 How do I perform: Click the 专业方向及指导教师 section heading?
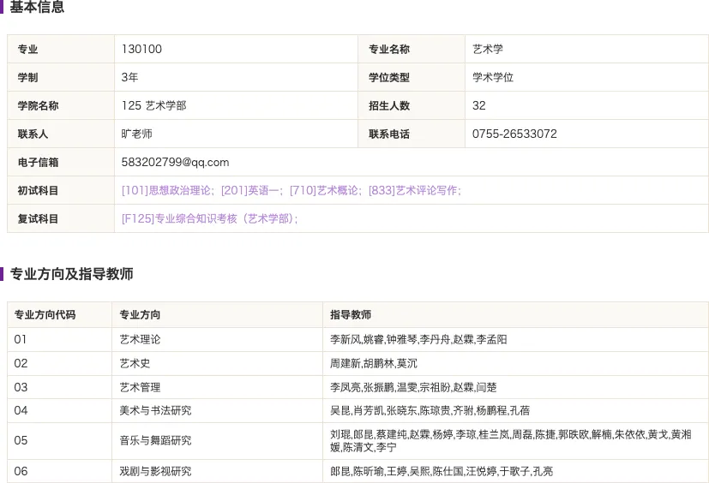71,274
